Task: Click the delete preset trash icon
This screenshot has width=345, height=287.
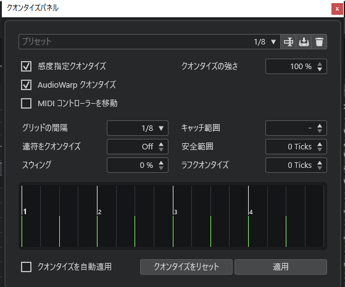Action: 319,41
